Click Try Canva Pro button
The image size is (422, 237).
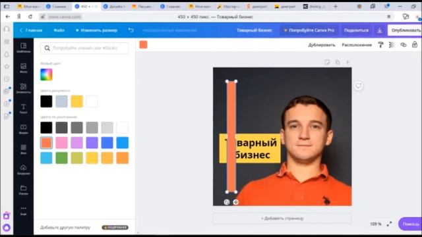(x=309, y=30)
